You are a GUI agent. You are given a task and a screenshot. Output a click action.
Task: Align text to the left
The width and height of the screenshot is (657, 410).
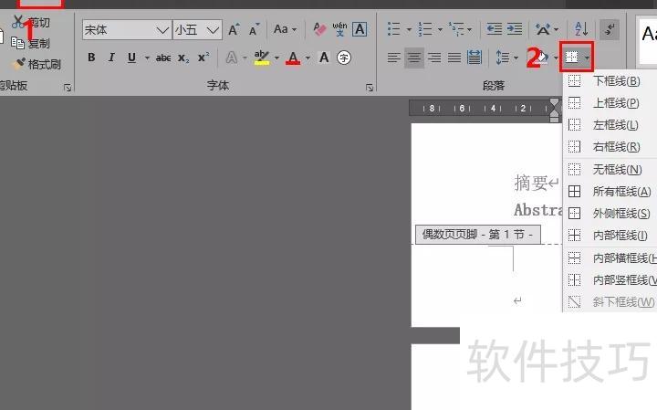[x=394, y=58]
